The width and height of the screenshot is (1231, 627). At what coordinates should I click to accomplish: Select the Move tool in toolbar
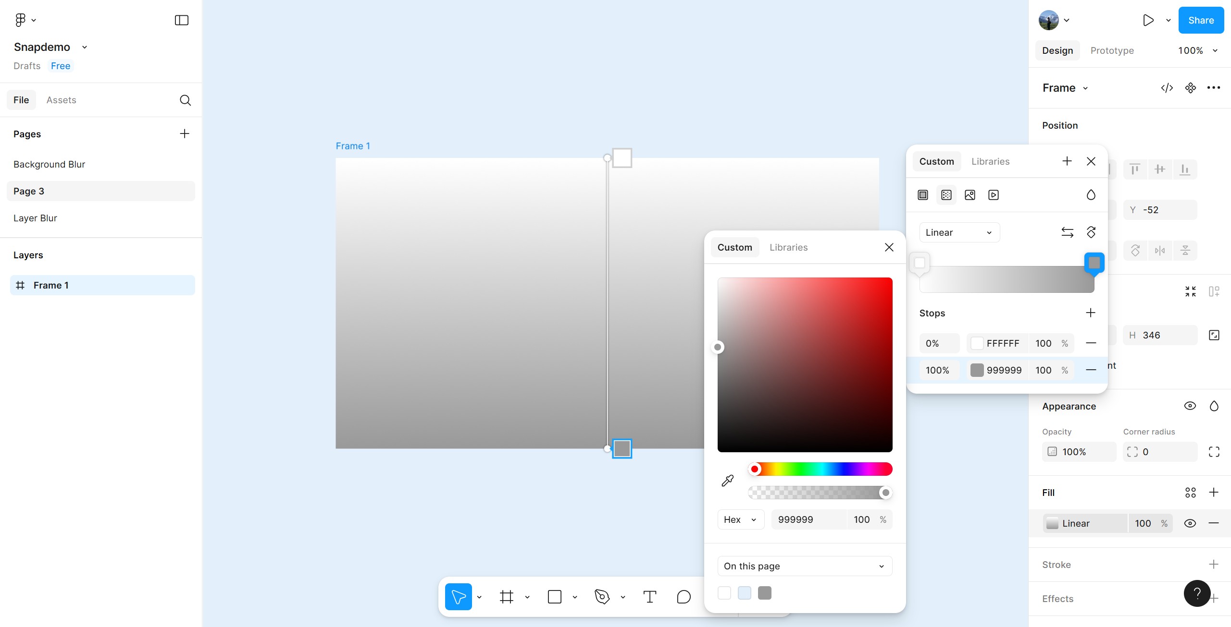click(x=459, y=597)
